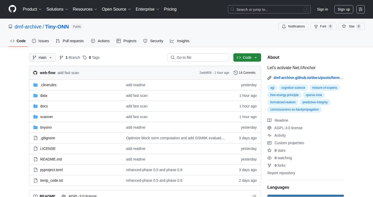Screen dimensions: 373x197
Task: Select the AGPL license scale icon
Action: click(x=269, y=128)
